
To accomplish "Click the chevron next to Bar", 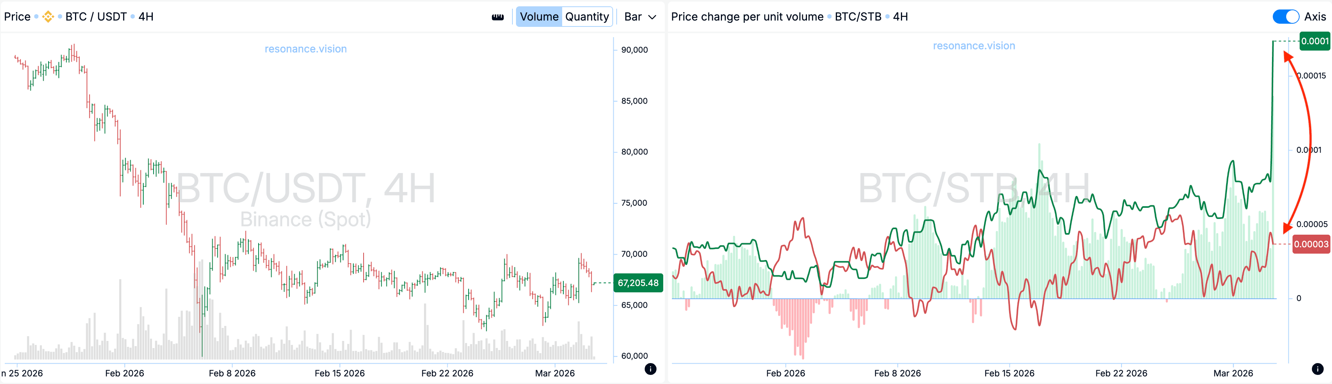I will click(x=653, y=17).
